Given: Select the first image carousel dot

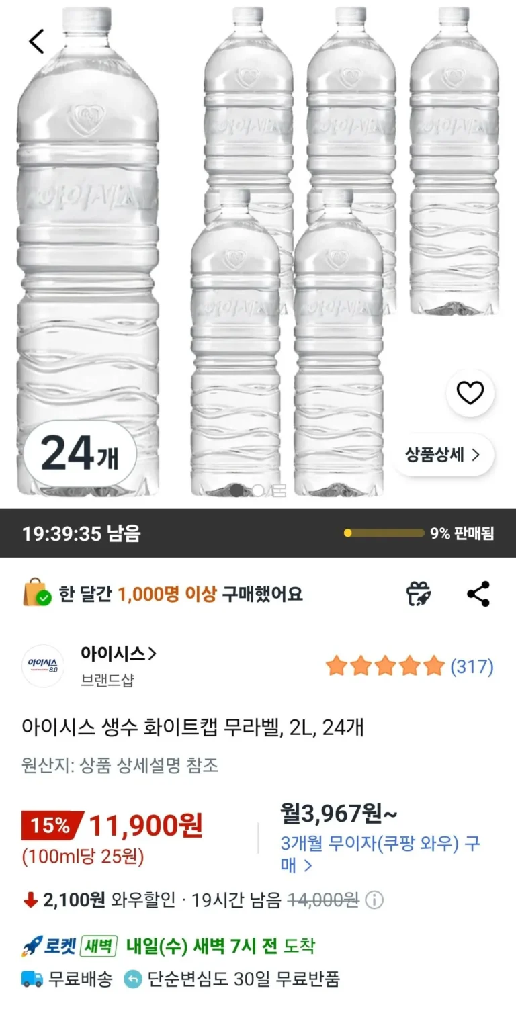Looking at the screenshot, I should [236, 491].
